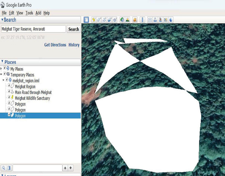This screenshot has width=225, height=176.
Task: Select Temporary Places folder label
Action: (x=22, y=75)
